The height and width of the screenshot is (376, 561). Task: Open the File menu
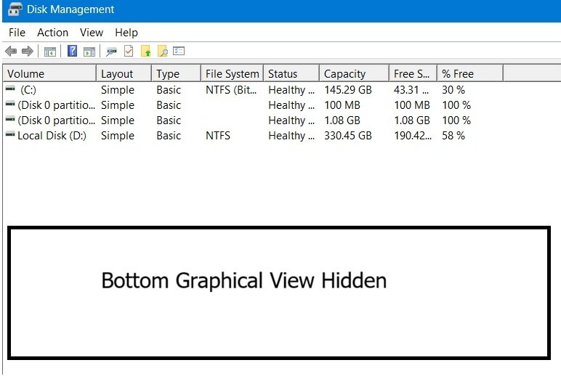17,33
